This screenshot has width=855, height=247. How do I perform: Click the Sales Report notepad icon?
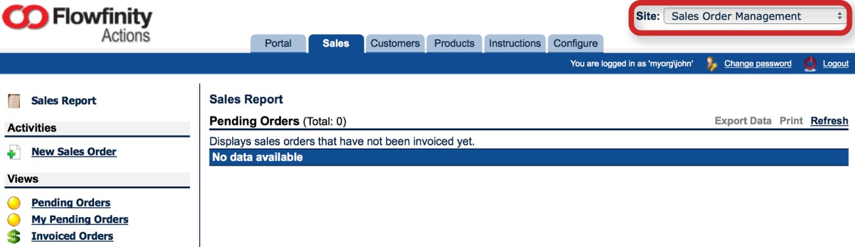tap(14, 101)
